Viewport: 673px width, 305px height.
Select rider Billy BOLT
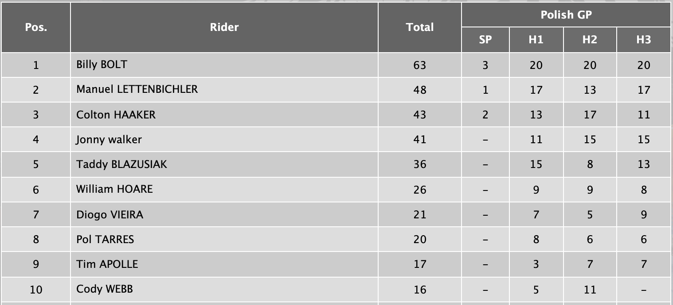tap(102, 65)
